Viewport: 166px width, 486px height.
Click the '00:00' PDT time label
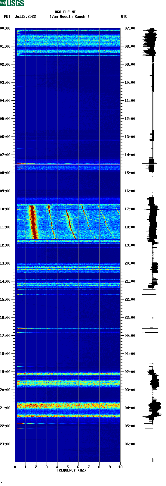(5, 28)
